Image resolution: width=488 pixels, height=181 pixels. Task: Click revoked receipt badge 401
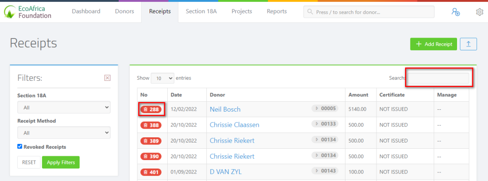point(151,172)
